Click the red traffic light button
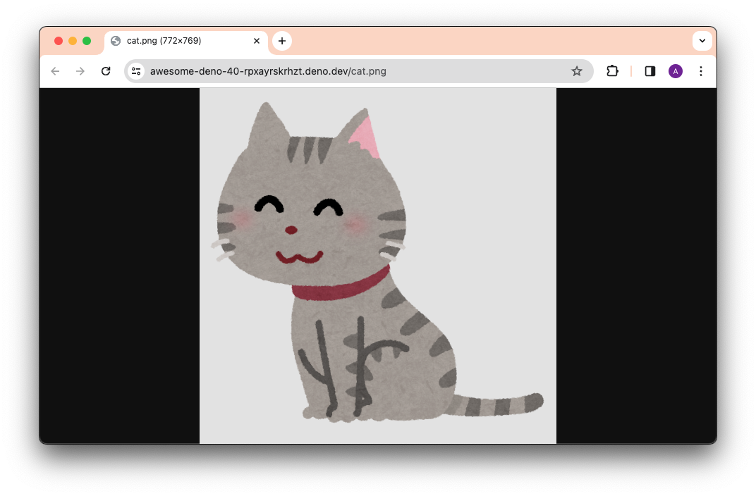Viewport: 756px width, 496px height. click(x=58, y=41)
